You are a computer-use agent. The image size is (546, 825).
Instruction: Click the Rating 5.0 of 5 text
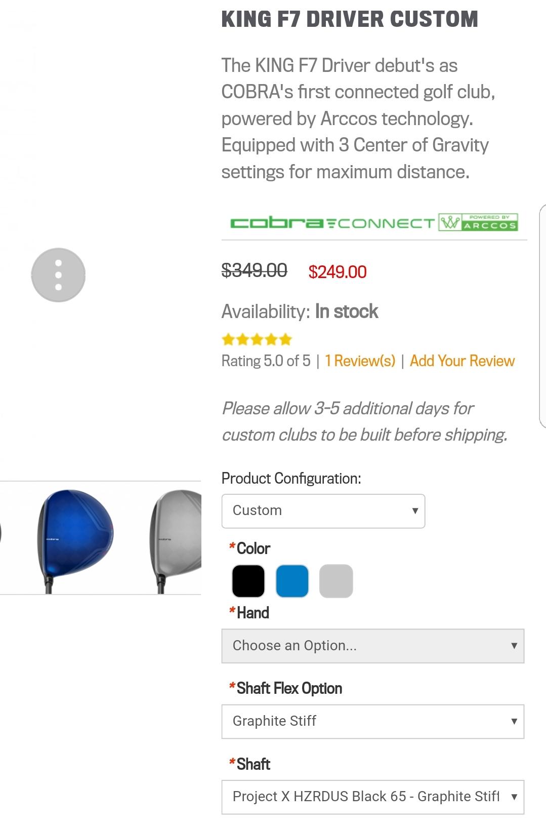click(266, 361)
